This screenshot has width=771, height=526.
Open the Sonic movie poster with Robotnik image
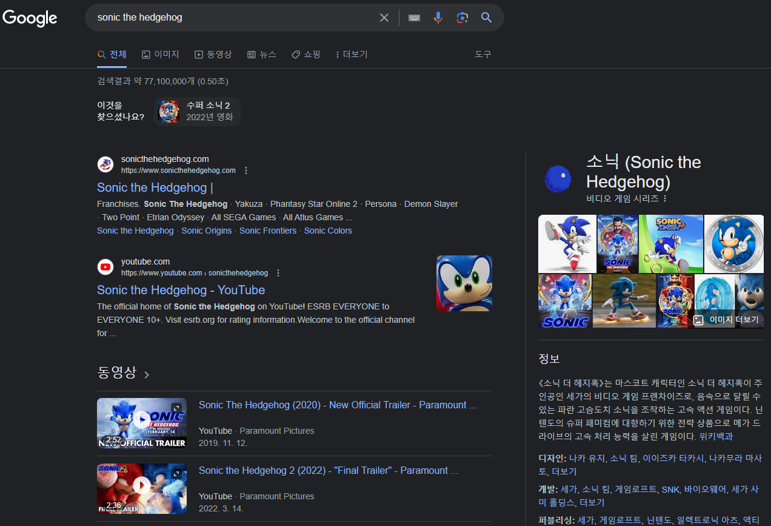point(618,244)
